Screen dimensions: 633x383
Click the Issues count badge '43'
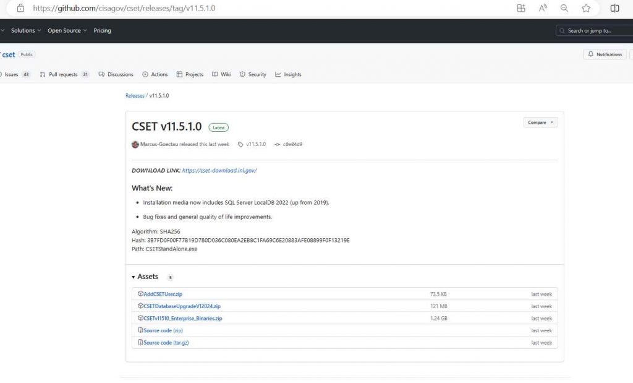coord(26,74)
